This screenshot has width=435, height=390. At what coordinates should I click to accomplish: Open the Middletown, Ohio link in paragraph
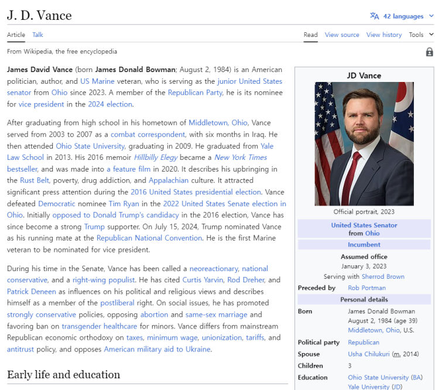coord(218,122)
